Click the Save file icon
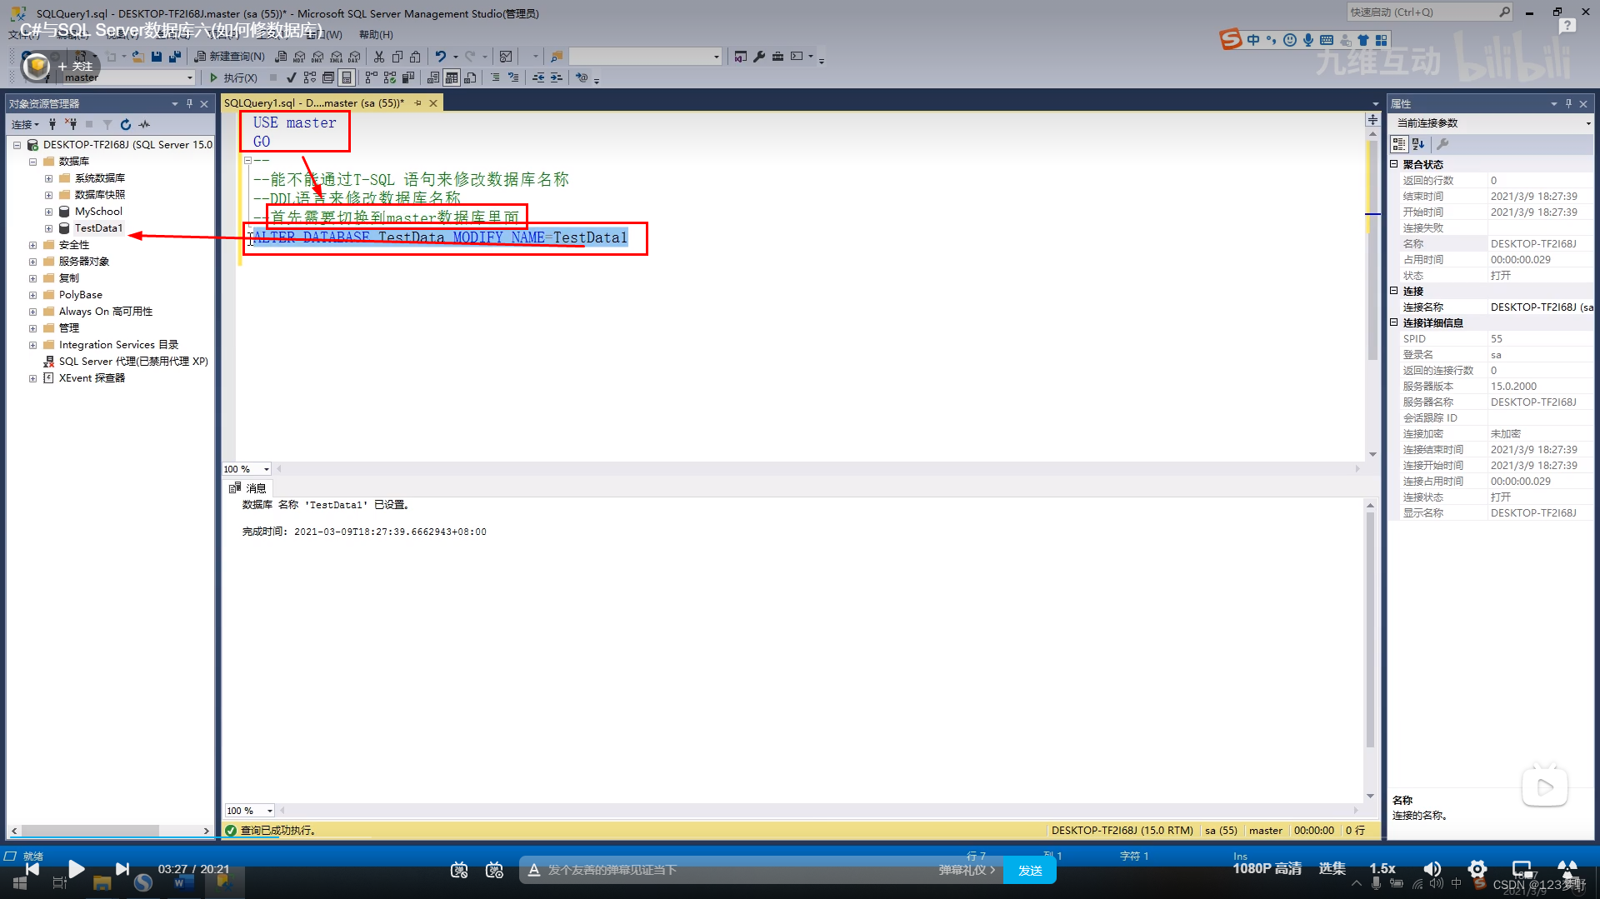 157,57
